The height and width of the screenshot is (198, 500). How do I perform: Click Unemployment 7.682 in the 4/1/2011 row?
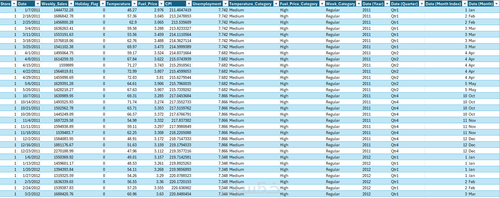coord(223,53)
